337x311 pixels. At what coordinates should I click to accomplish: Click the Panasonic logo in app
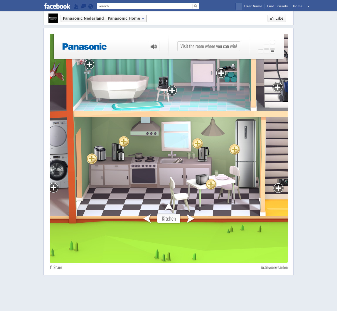85,47
